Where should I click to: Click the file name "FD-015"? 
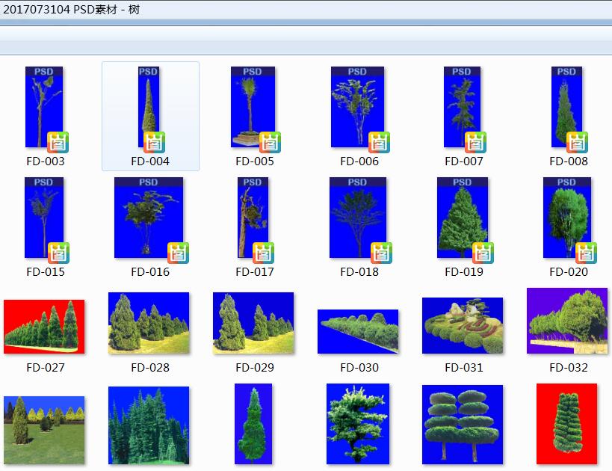(x=46, y=272)
